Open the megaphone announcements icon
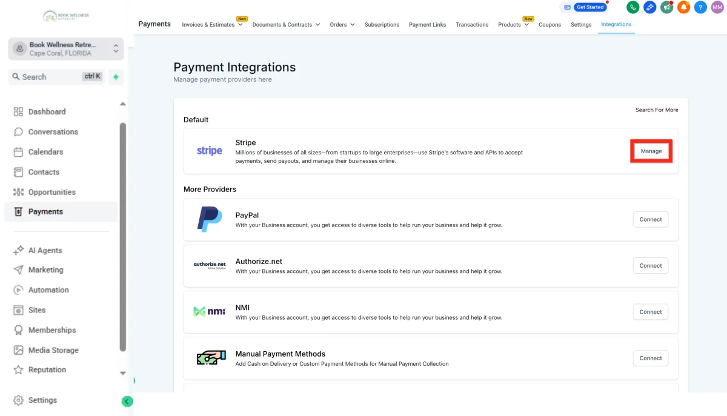This screenshot has width=727, height=416. pyautogui.click(x=667, y=7)
